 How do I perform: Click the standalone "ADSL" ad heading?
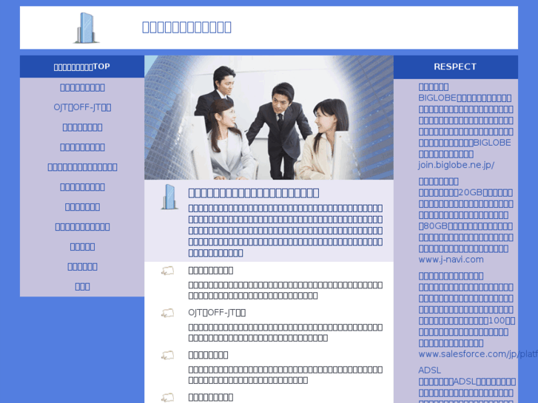429,370
